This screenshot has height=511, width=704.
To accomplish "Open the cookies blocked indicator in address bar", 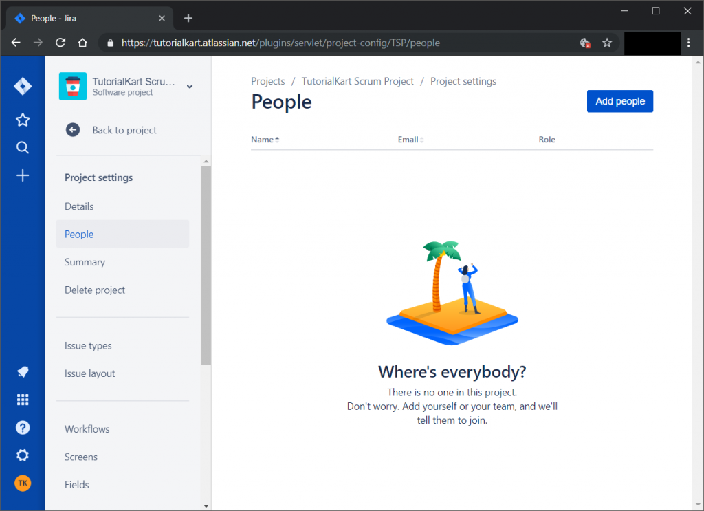I will pyautogui.click(x=585, y=43).
